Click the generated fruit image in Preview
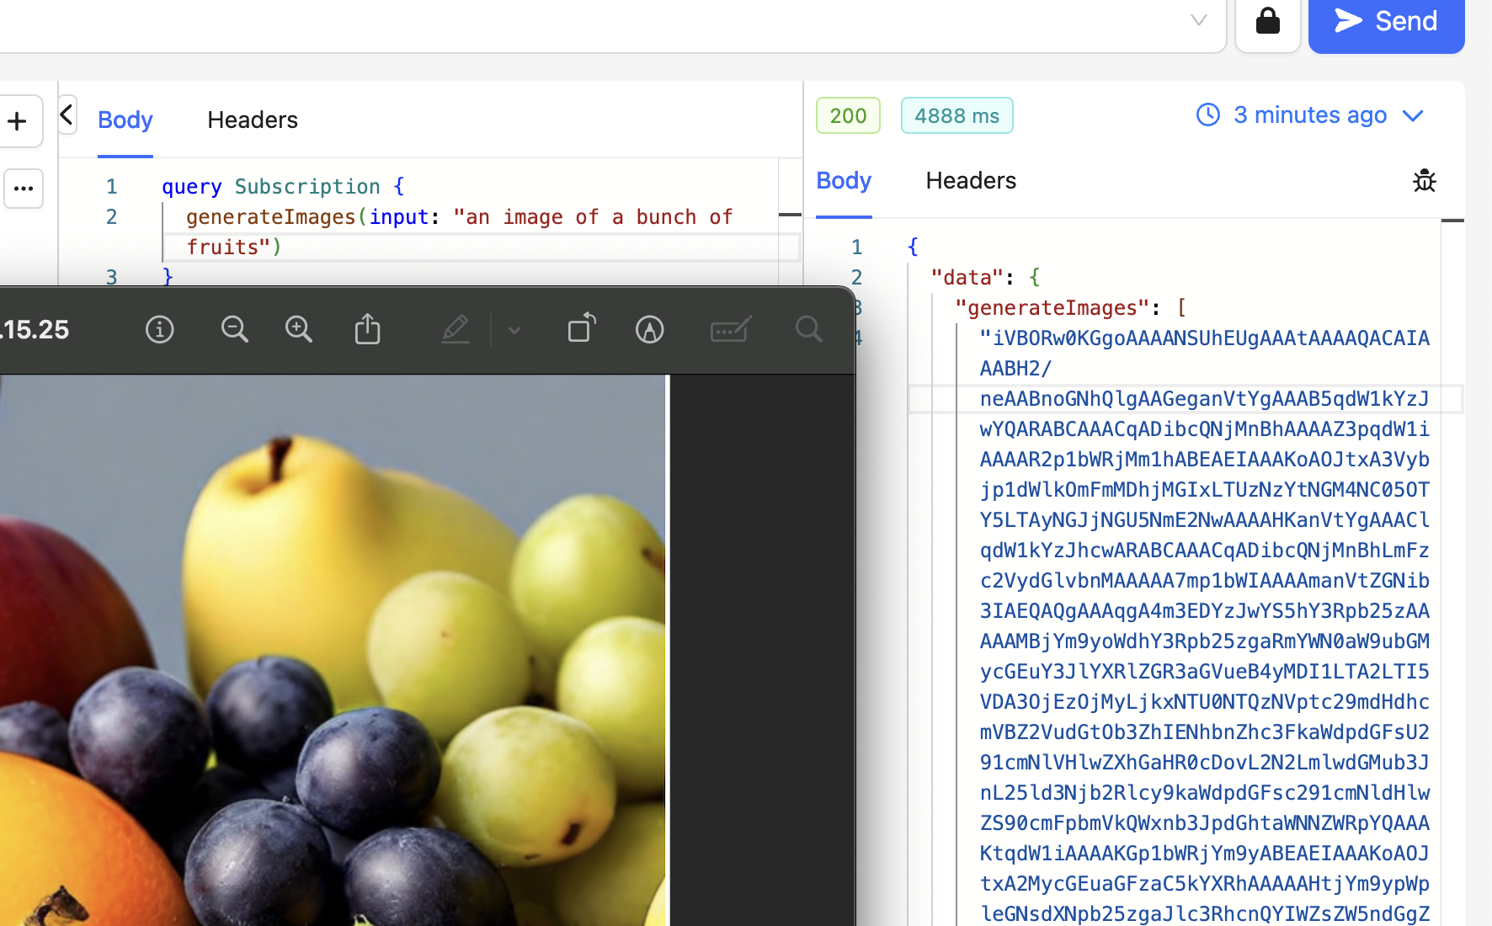1492x926 pixels. (x=333, y=650)
